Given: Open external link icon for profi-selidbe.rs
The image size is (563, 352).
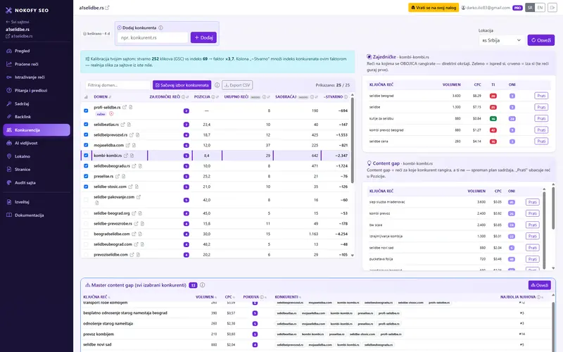Looking at the screenshot, I should 125,107.
